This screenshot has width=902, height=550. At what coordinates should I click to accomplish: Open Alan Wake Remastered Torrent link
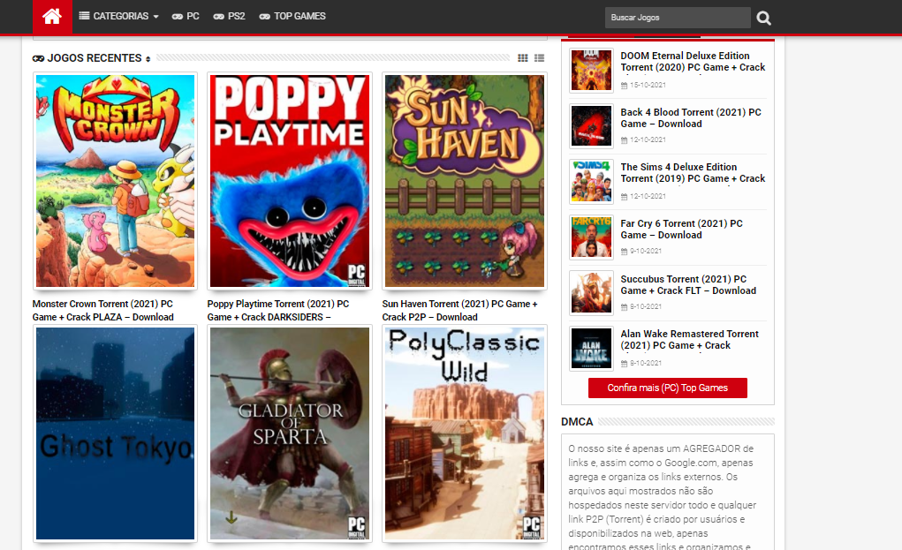click(690, 340)
